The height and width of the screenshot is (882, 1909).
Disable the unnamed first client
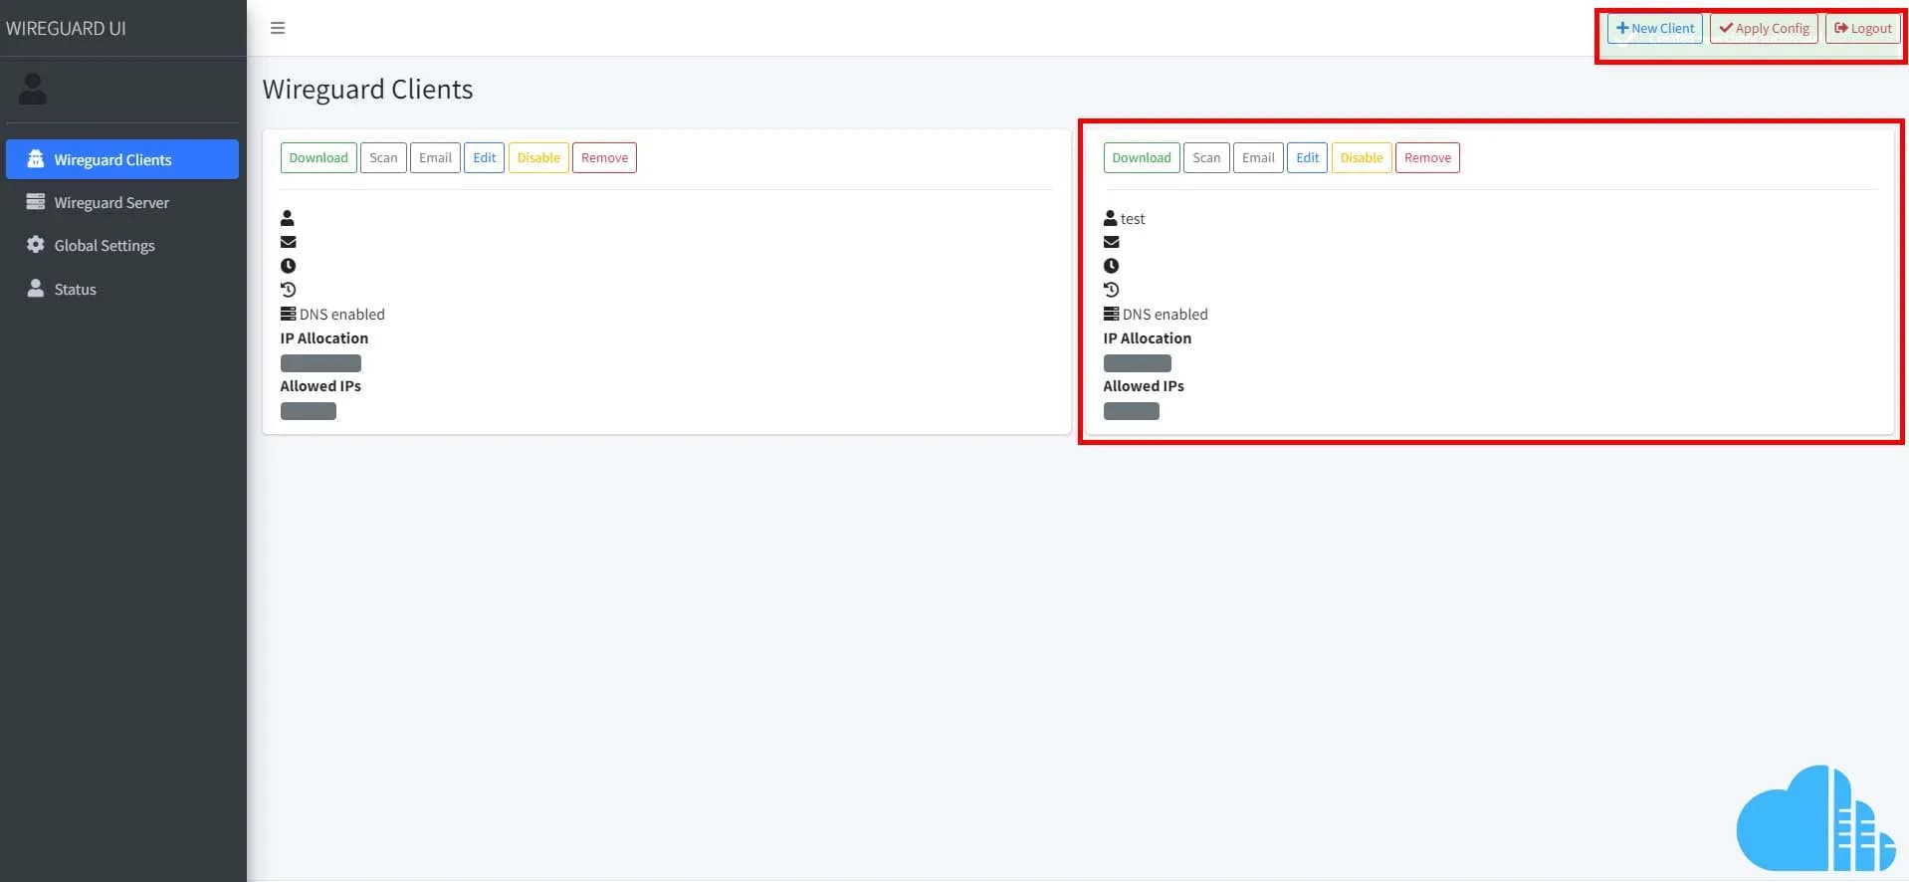pos(538,157)
